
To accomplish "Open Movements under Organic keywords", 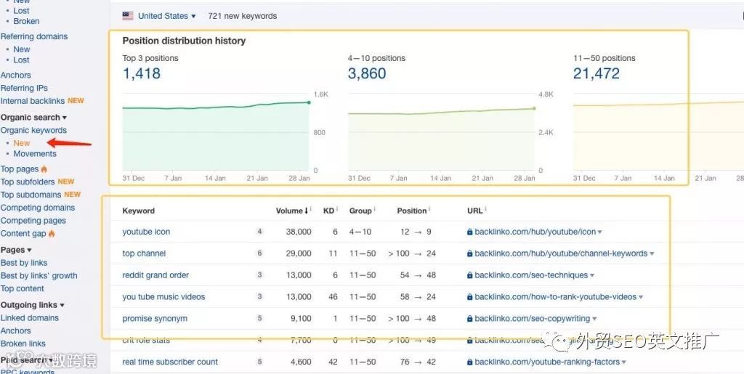I will [35, 153].
